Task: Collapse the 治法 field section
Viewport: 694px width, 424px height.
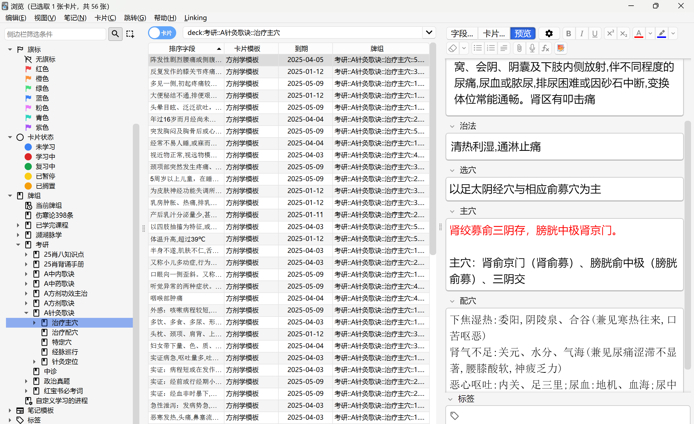Action: pos(452,126)
